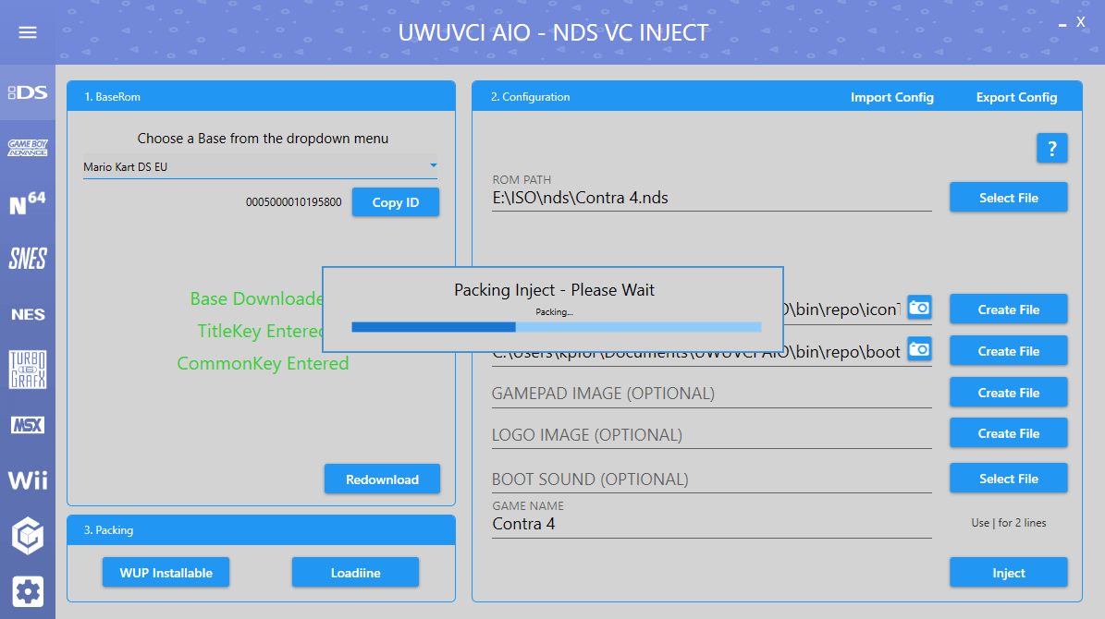Click the Copy ID button
The height and width of the screenshot is (619, 1105).
click(x=395, y=201)
